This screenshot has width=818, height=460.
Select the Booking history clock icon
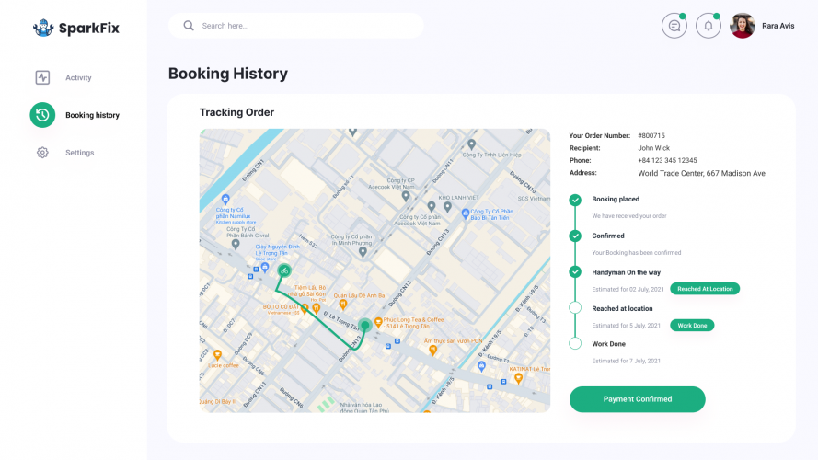coord(42,115)
